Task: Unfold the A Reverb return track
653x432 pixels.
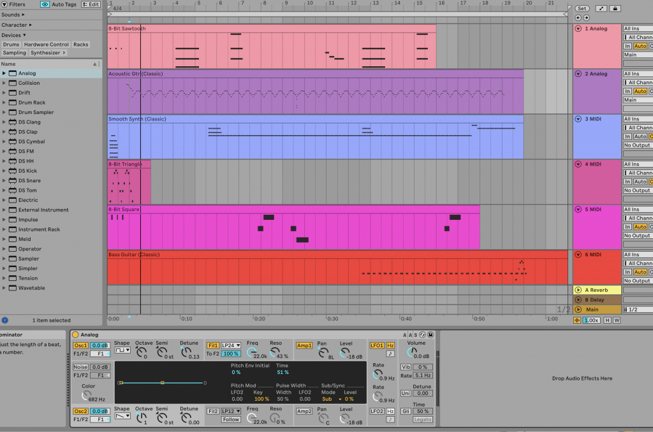Action: tap(578, 290)
